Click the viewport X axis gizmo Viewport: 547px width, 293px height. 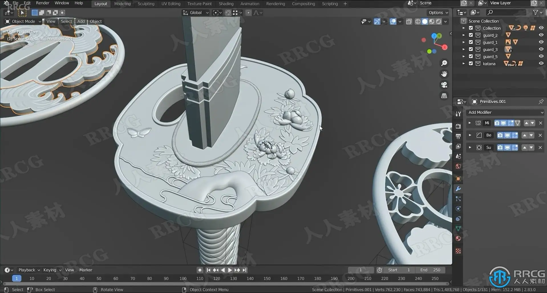(x=445, y=48)
